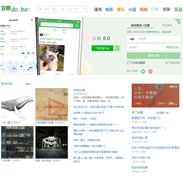Image resolution: width=183 pixels, height=183 pixels.
Task: Log in with the green WeChat icon
Action: click(x=143, y=71)
